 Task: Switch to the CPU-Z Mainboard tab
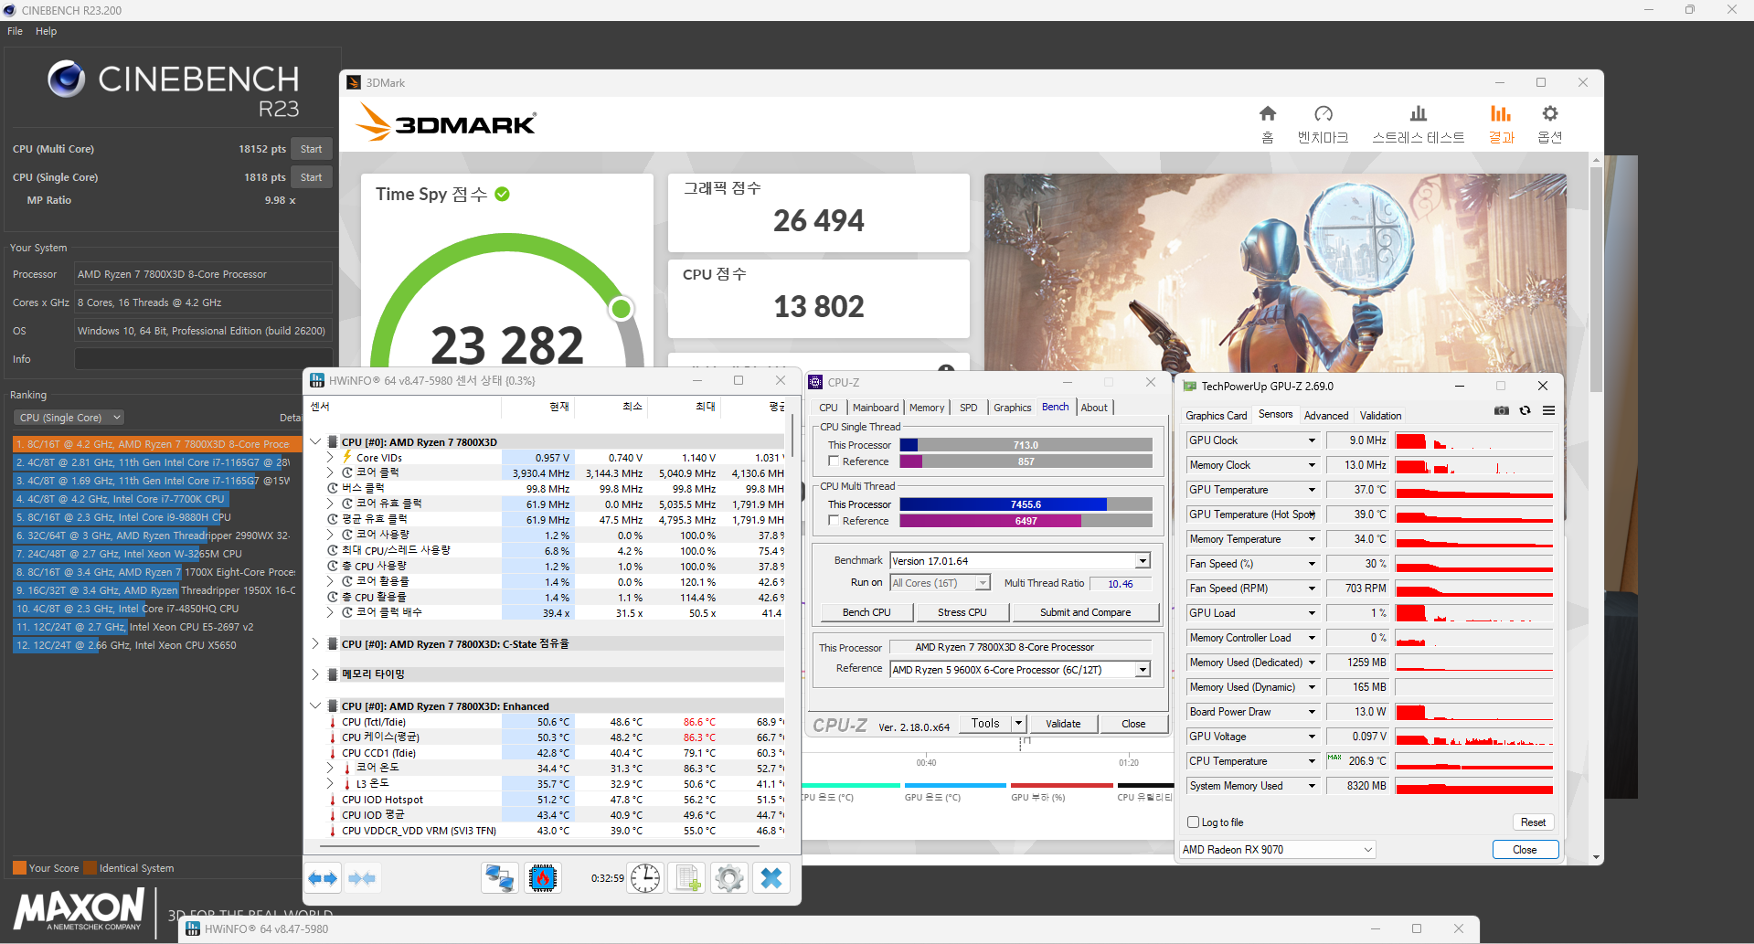876,408
